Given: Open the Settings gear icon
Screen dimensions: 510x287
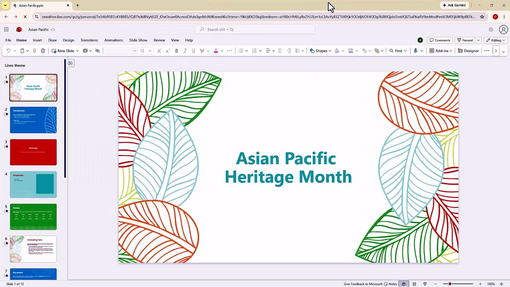Looking at the screenshot, I should (x=491, y=29).
